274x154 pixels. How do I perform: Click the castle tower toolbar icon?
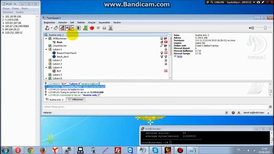click(x=110, y=28)
